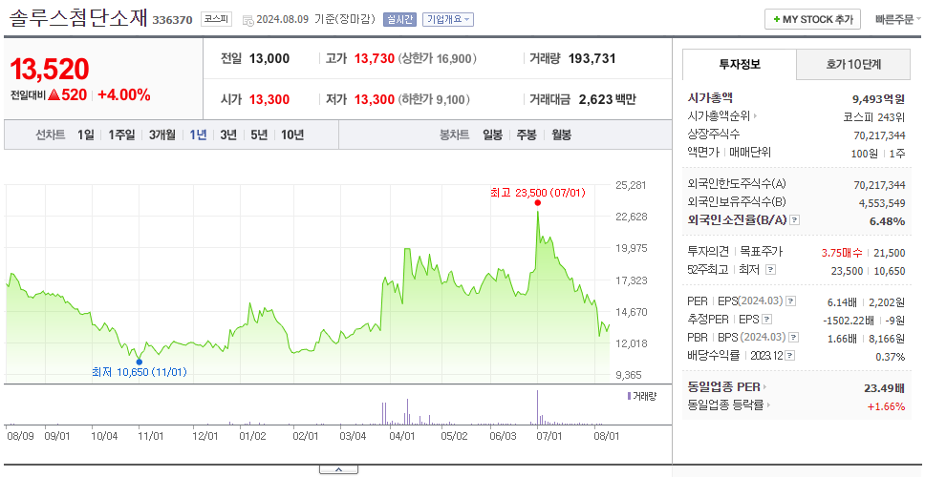This screenshot has width=925, height=477.
Task: Click the calendar icon beside 2024.08.09
Action: click(247, 20)
